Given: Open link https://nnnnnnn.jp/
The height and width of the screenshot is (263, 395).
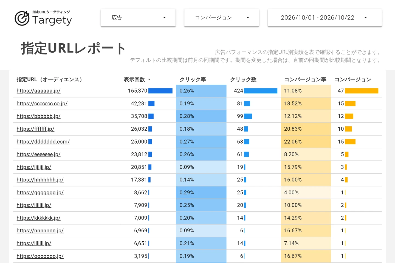Looking at the screenshot, I should (40, 231).
